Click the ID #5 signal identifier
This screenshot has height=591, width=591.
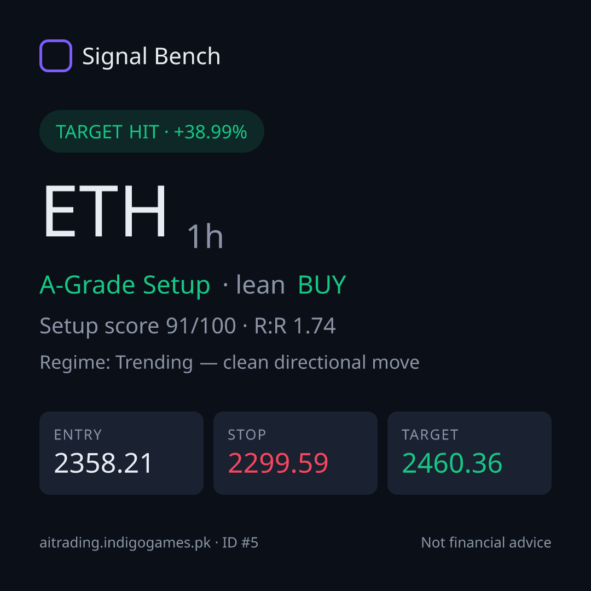point(240,543)
